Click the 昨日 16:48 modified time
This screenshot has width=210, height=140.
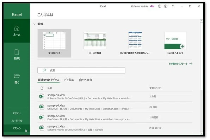[155, 128]
